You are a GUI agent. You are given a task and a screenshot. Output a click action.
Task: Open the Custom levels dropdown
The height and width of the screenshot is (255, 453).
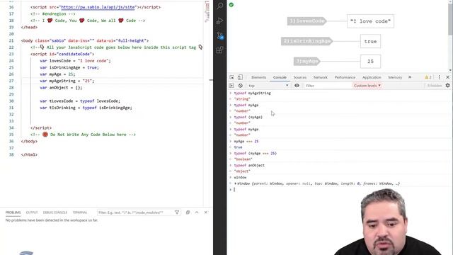[367, 86]
